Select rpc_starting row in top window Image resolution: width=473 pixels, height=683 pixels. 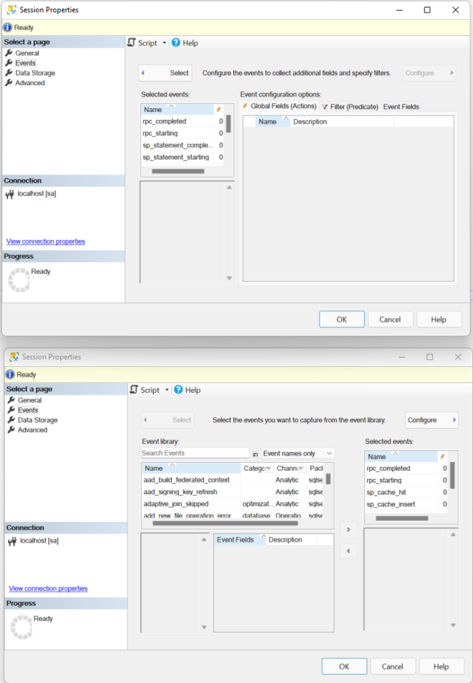pyautogui.click(x=182, y=133)
